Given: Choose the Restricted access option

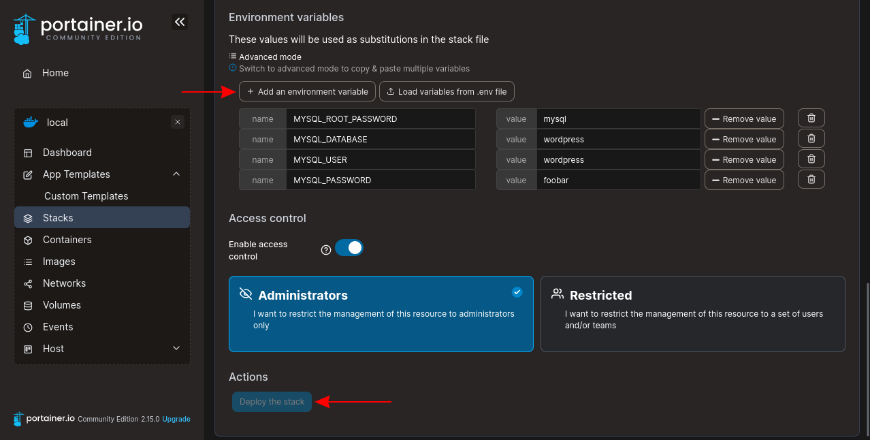Looking at the screenshot, I should click(692, 313).
